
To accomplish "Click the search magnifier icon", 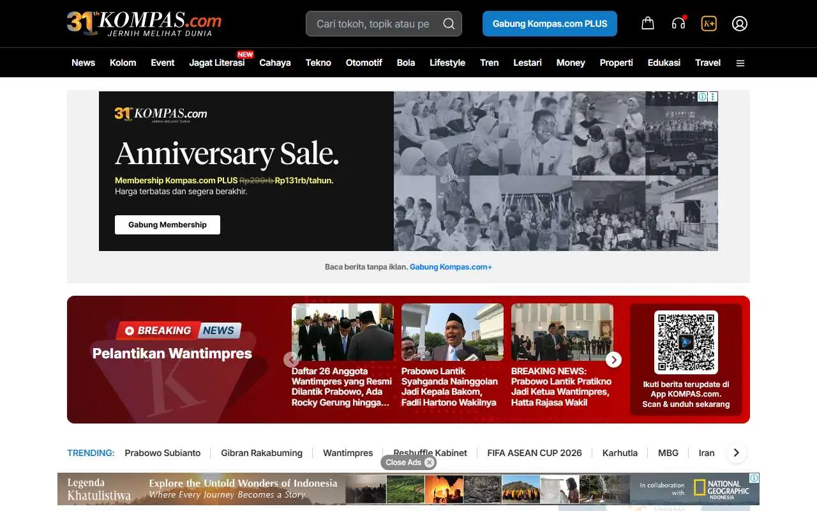I will (449, 24).
